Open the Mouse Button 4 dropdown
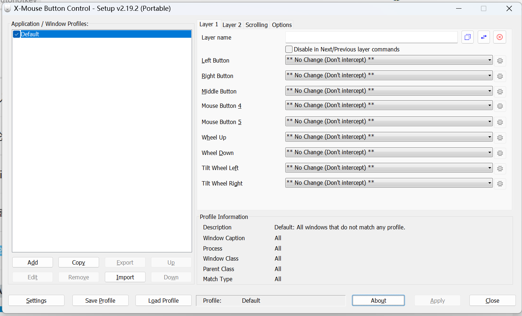Image resolution: width=522 pixels, height=316 pixels. tap(389, 105)
